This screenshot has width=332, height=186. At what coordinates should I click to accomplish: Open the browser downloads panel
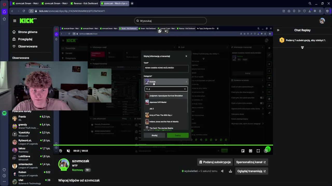point(310,11)
